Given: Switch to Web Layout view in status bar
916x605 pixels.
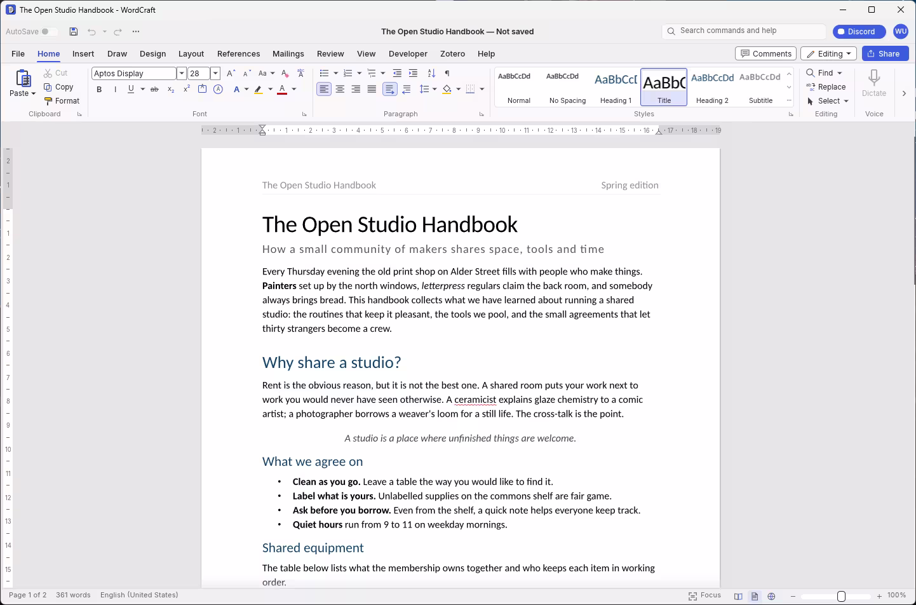Looking at the screenshot, I should 772,596.
